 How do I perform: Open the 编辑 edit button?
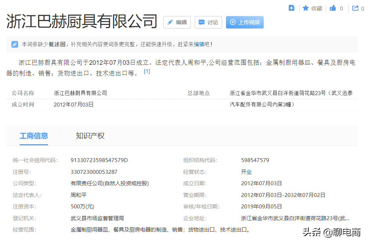pos(177,22)
